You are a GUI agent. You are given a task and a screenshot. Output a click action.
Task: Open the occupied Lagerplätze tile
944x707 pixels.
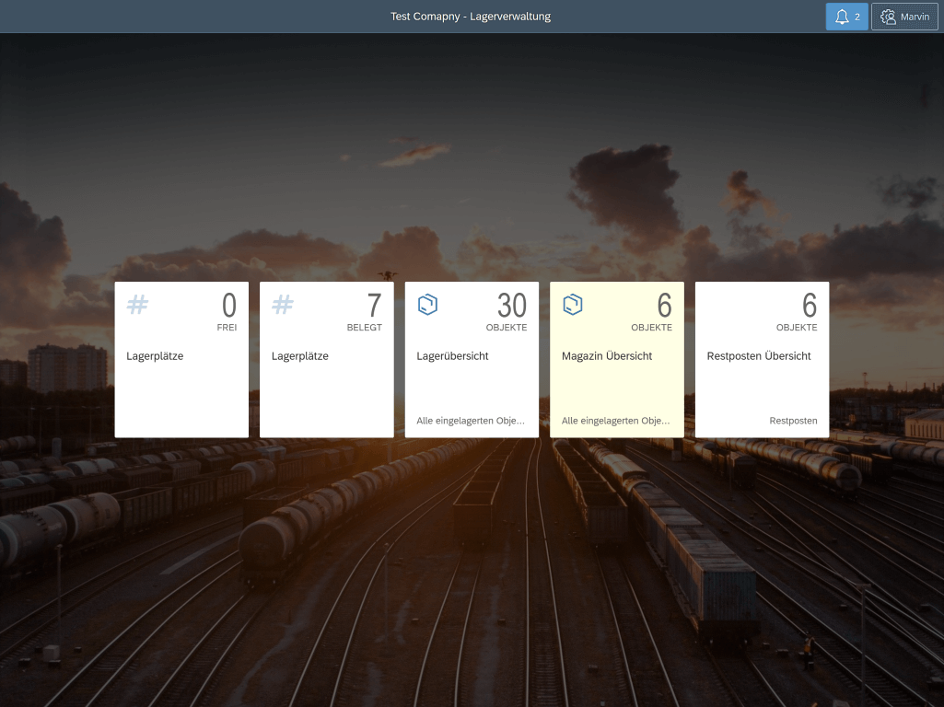[326, 387]
